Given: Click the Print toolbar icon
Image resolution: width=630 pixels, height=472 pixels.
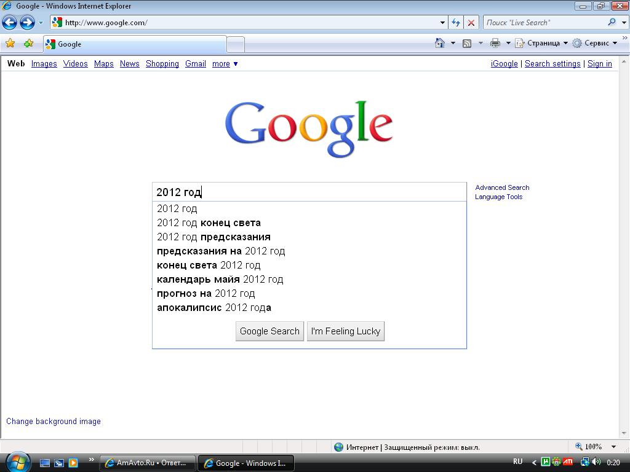Looking at the screenshot, I should click(x=495, y=43).
